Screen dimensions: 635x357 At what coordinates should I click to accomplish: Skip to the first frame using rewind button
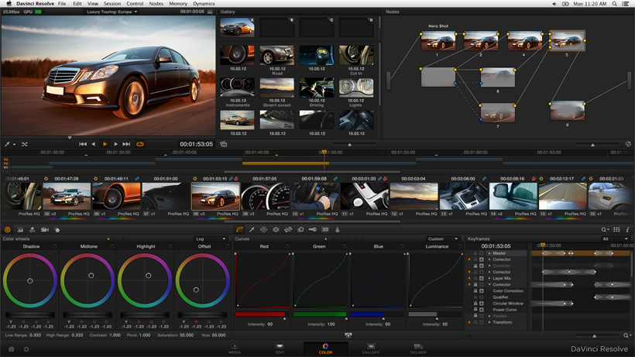83,144
